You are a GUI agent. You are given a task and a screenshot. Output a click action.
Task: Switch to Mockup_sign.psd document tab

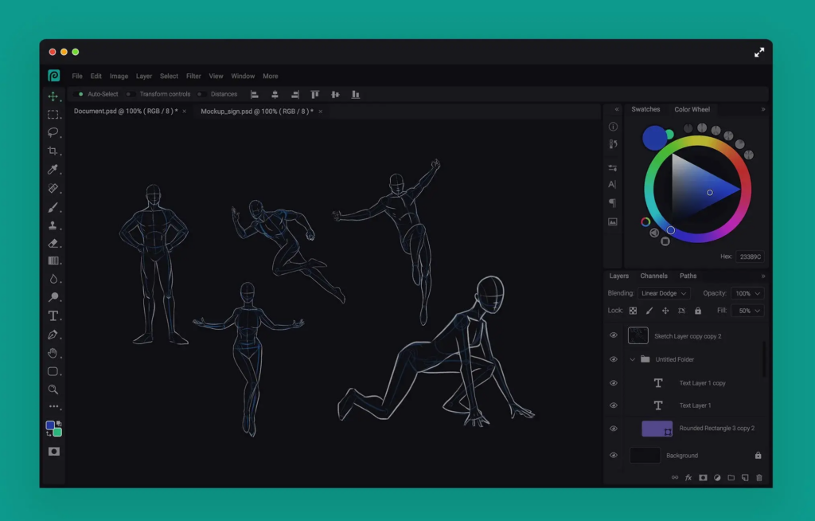(257, 112)
